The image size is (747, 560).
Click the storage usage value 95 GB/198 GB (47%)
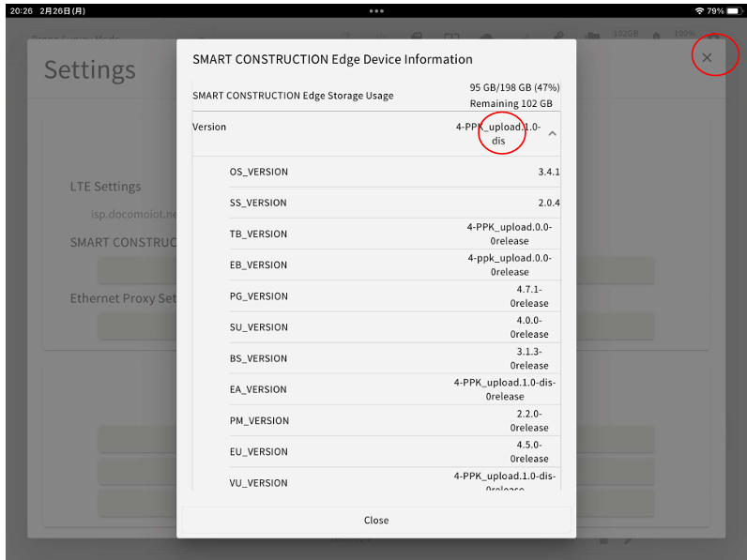pyautogui.click(x=514, y=87)
